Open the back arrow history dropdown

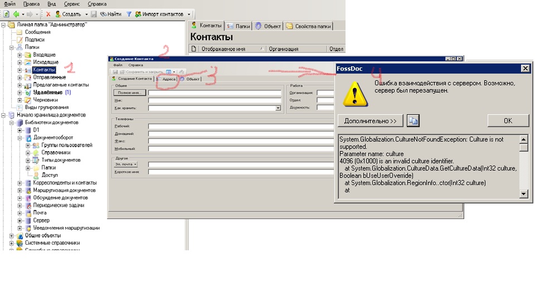[23, 14]
